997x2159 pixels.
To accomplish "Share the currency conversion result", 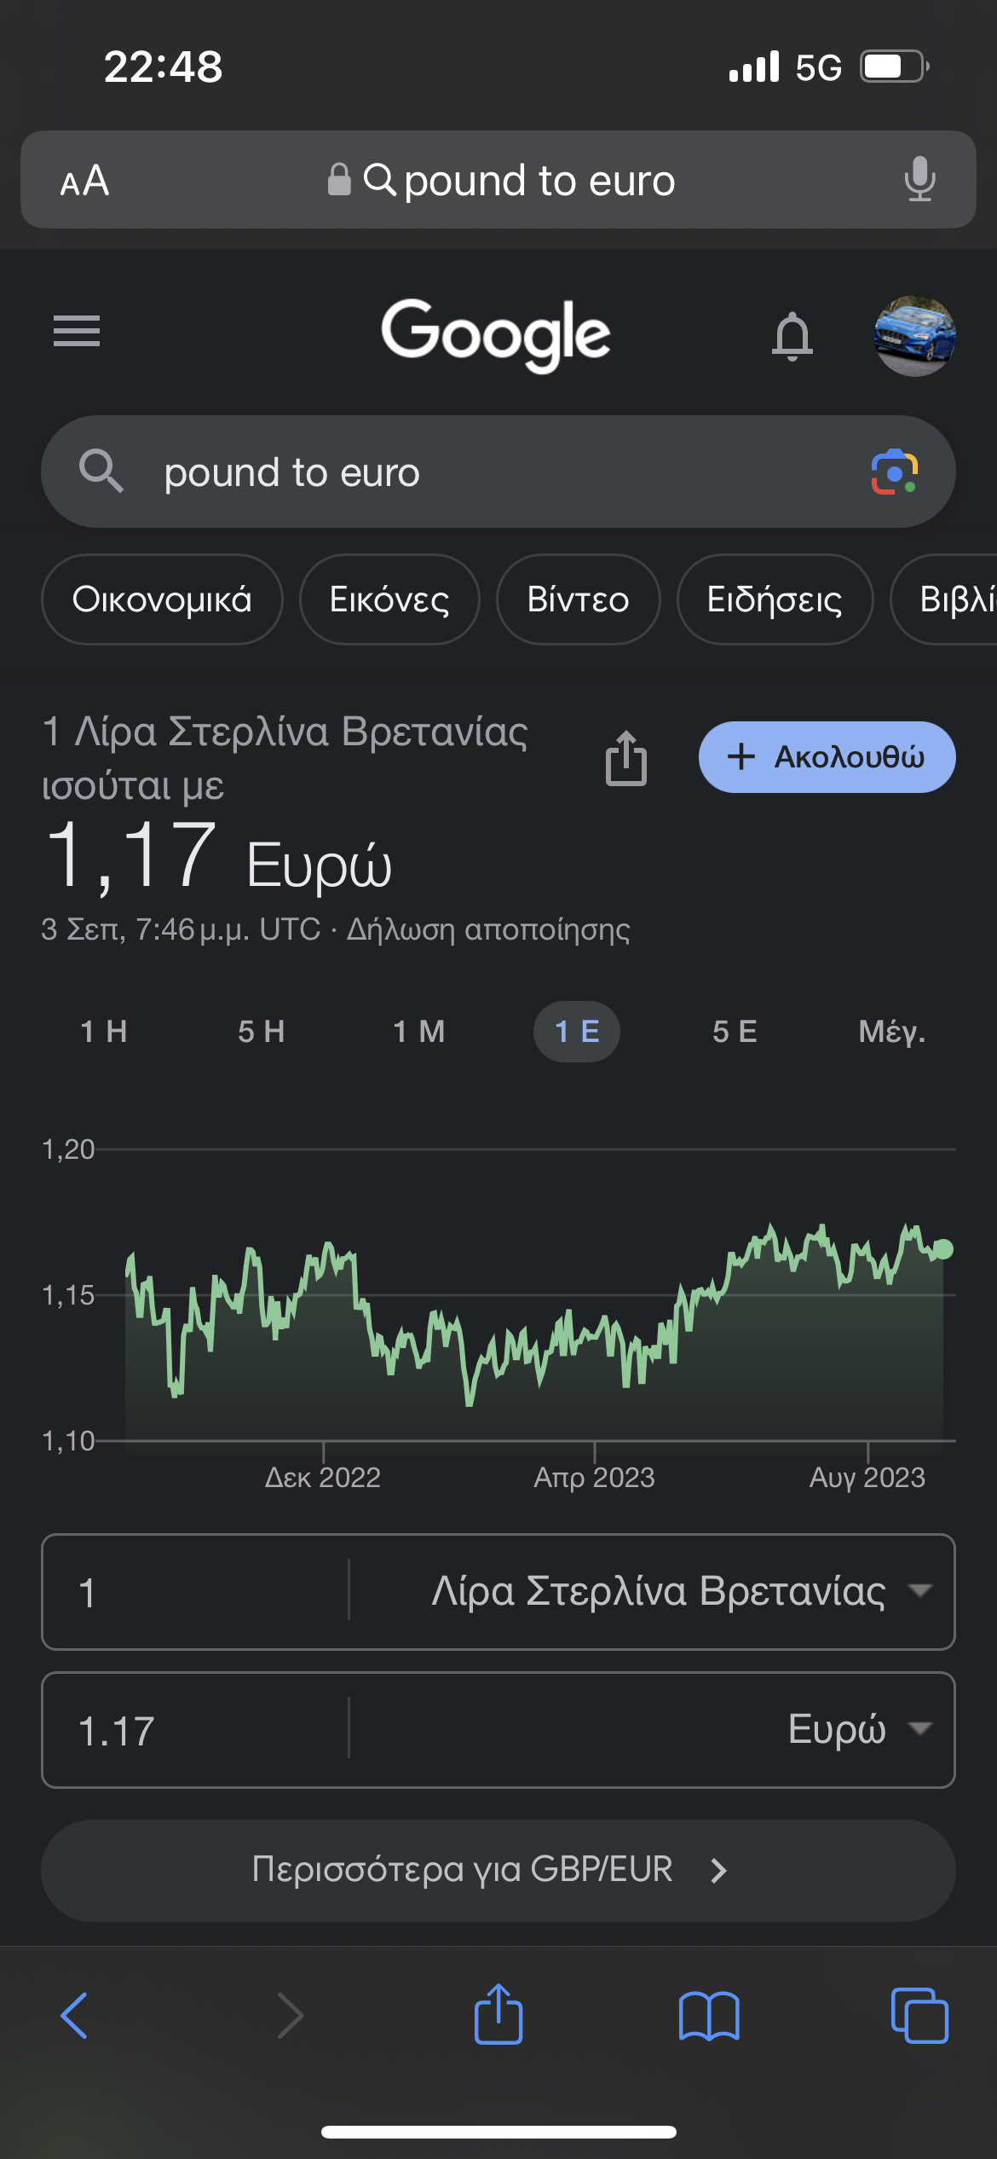I will pyautogui.click(x=626, y=758).
